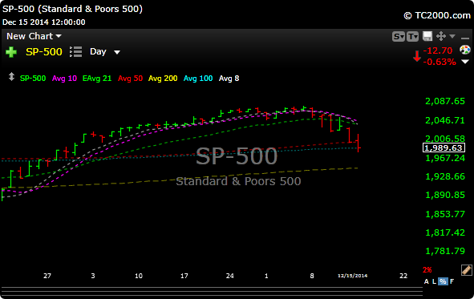Toggle the highlighted % scale mode
Viewport: 474px width, 299px height.
443,281
